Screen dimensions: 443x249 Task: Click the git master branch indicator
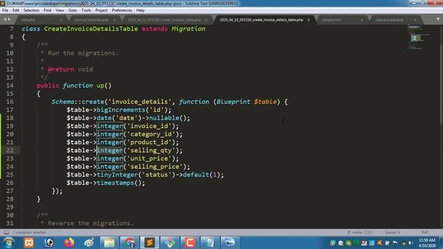click(x=360, y=232)
